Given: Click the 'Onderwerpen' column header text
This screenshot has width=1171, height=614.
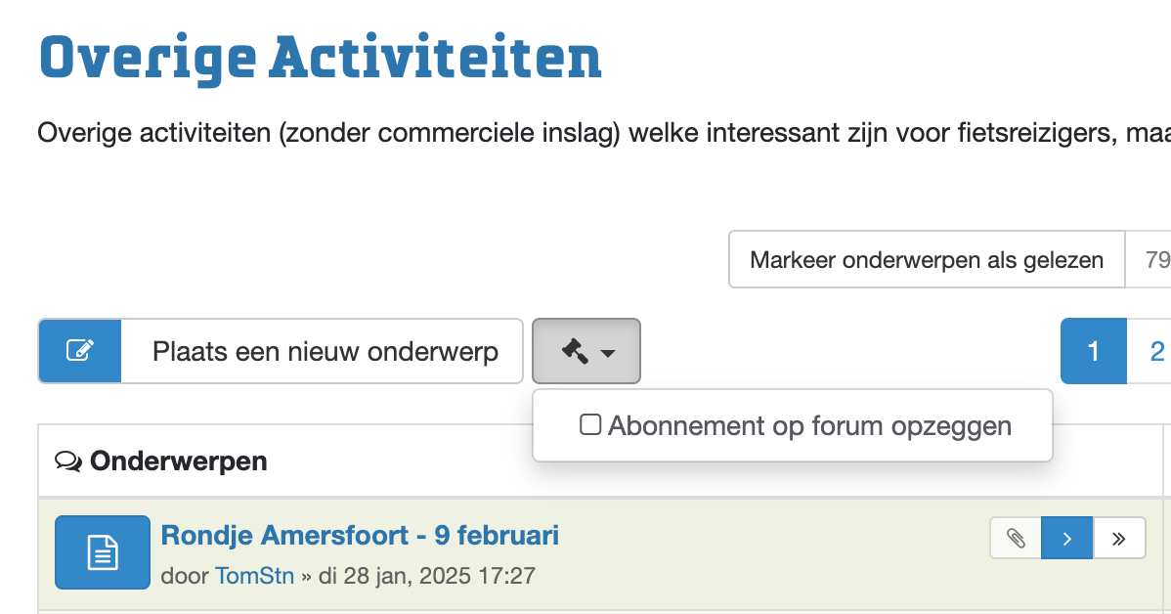Looking at the screenshot, I should (178, 460).
